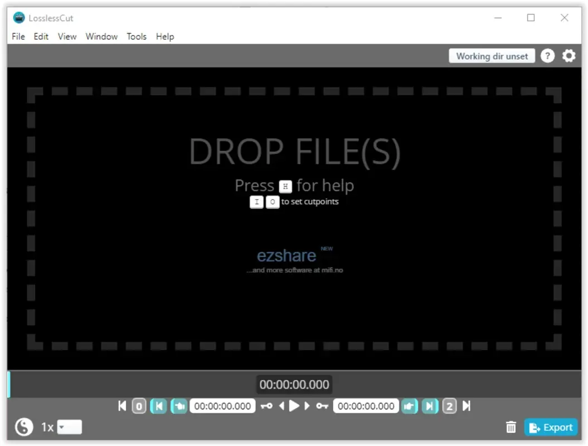Jump to next keyframe with the teal arrow
Viewport: 588px width, 446px height.
[x=429, y=406]
